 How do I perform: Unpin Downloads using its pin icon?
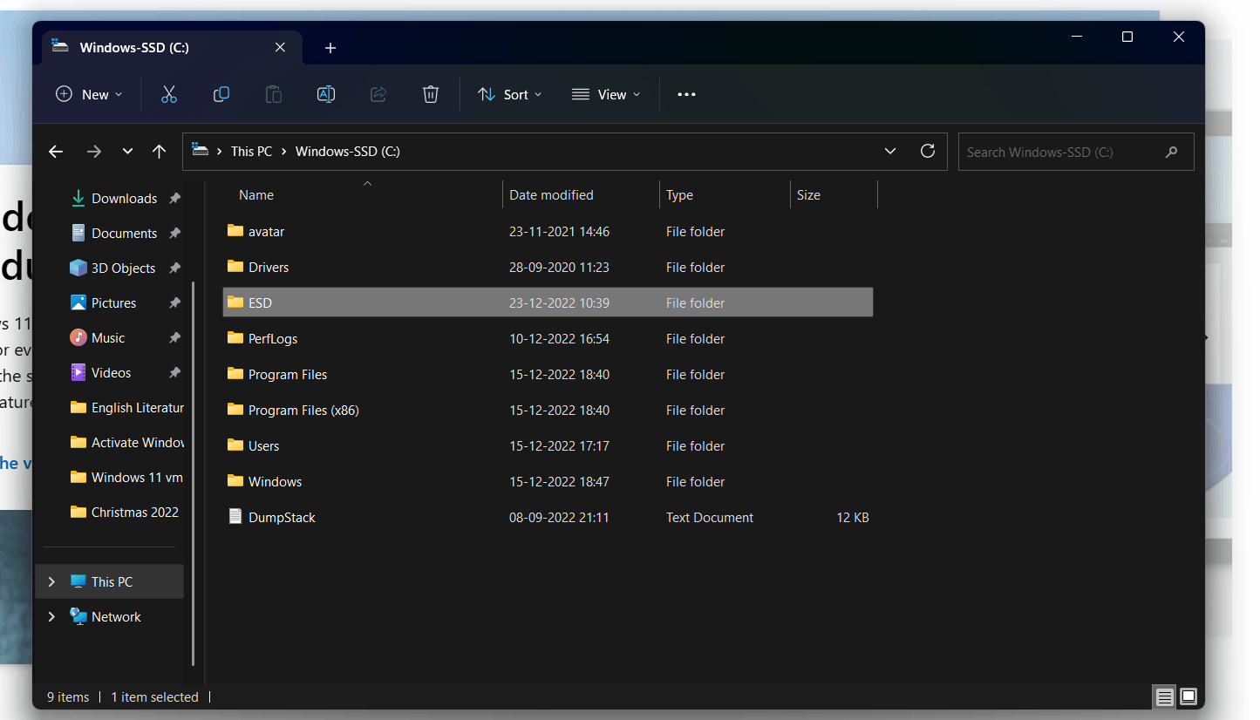tap(174, 198)
